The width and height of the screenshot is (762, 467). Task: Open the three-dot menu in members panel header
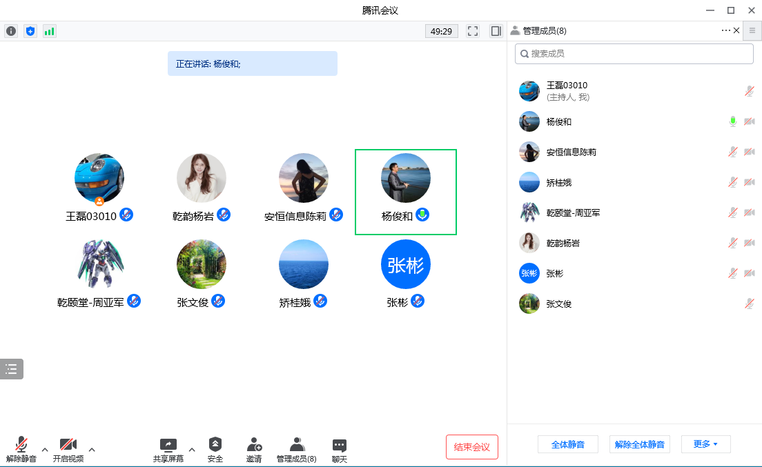[725, 30]
